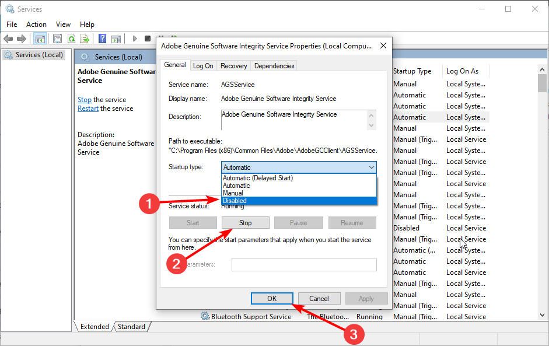Toggle Show/Hide Console Tree toolbar icon

click(x=40, y=39)
